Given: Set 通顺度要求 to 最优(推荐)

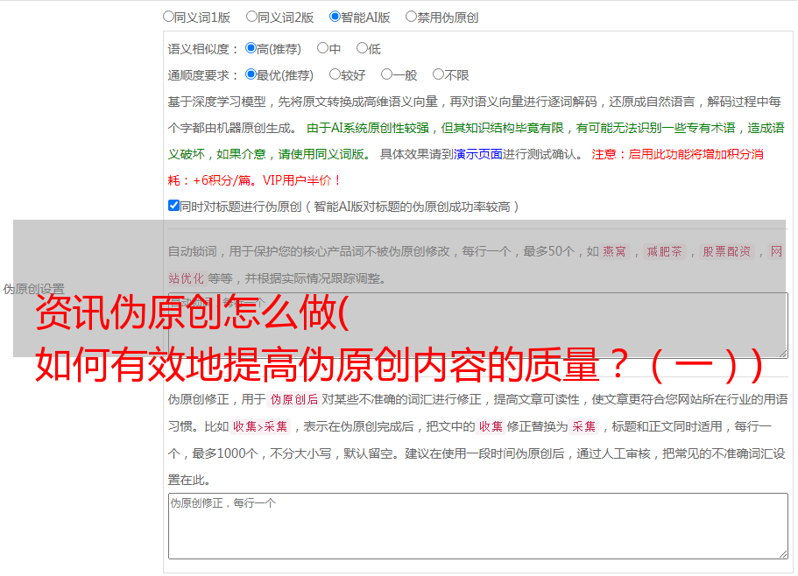Looking at the screenshot, I should (251, 74).
